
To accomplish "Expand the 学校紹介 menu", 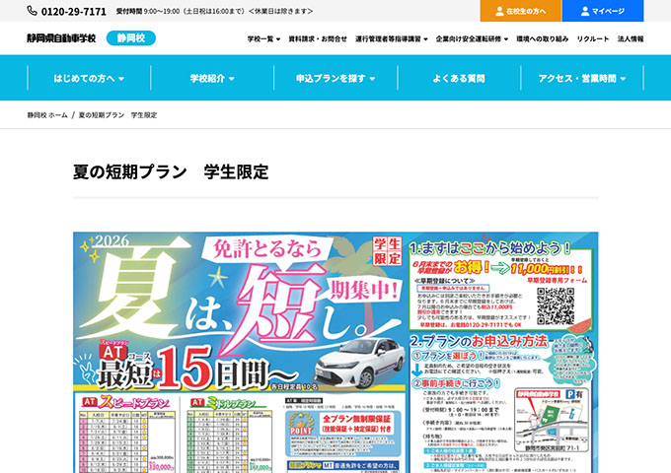I will pos(212,78).
